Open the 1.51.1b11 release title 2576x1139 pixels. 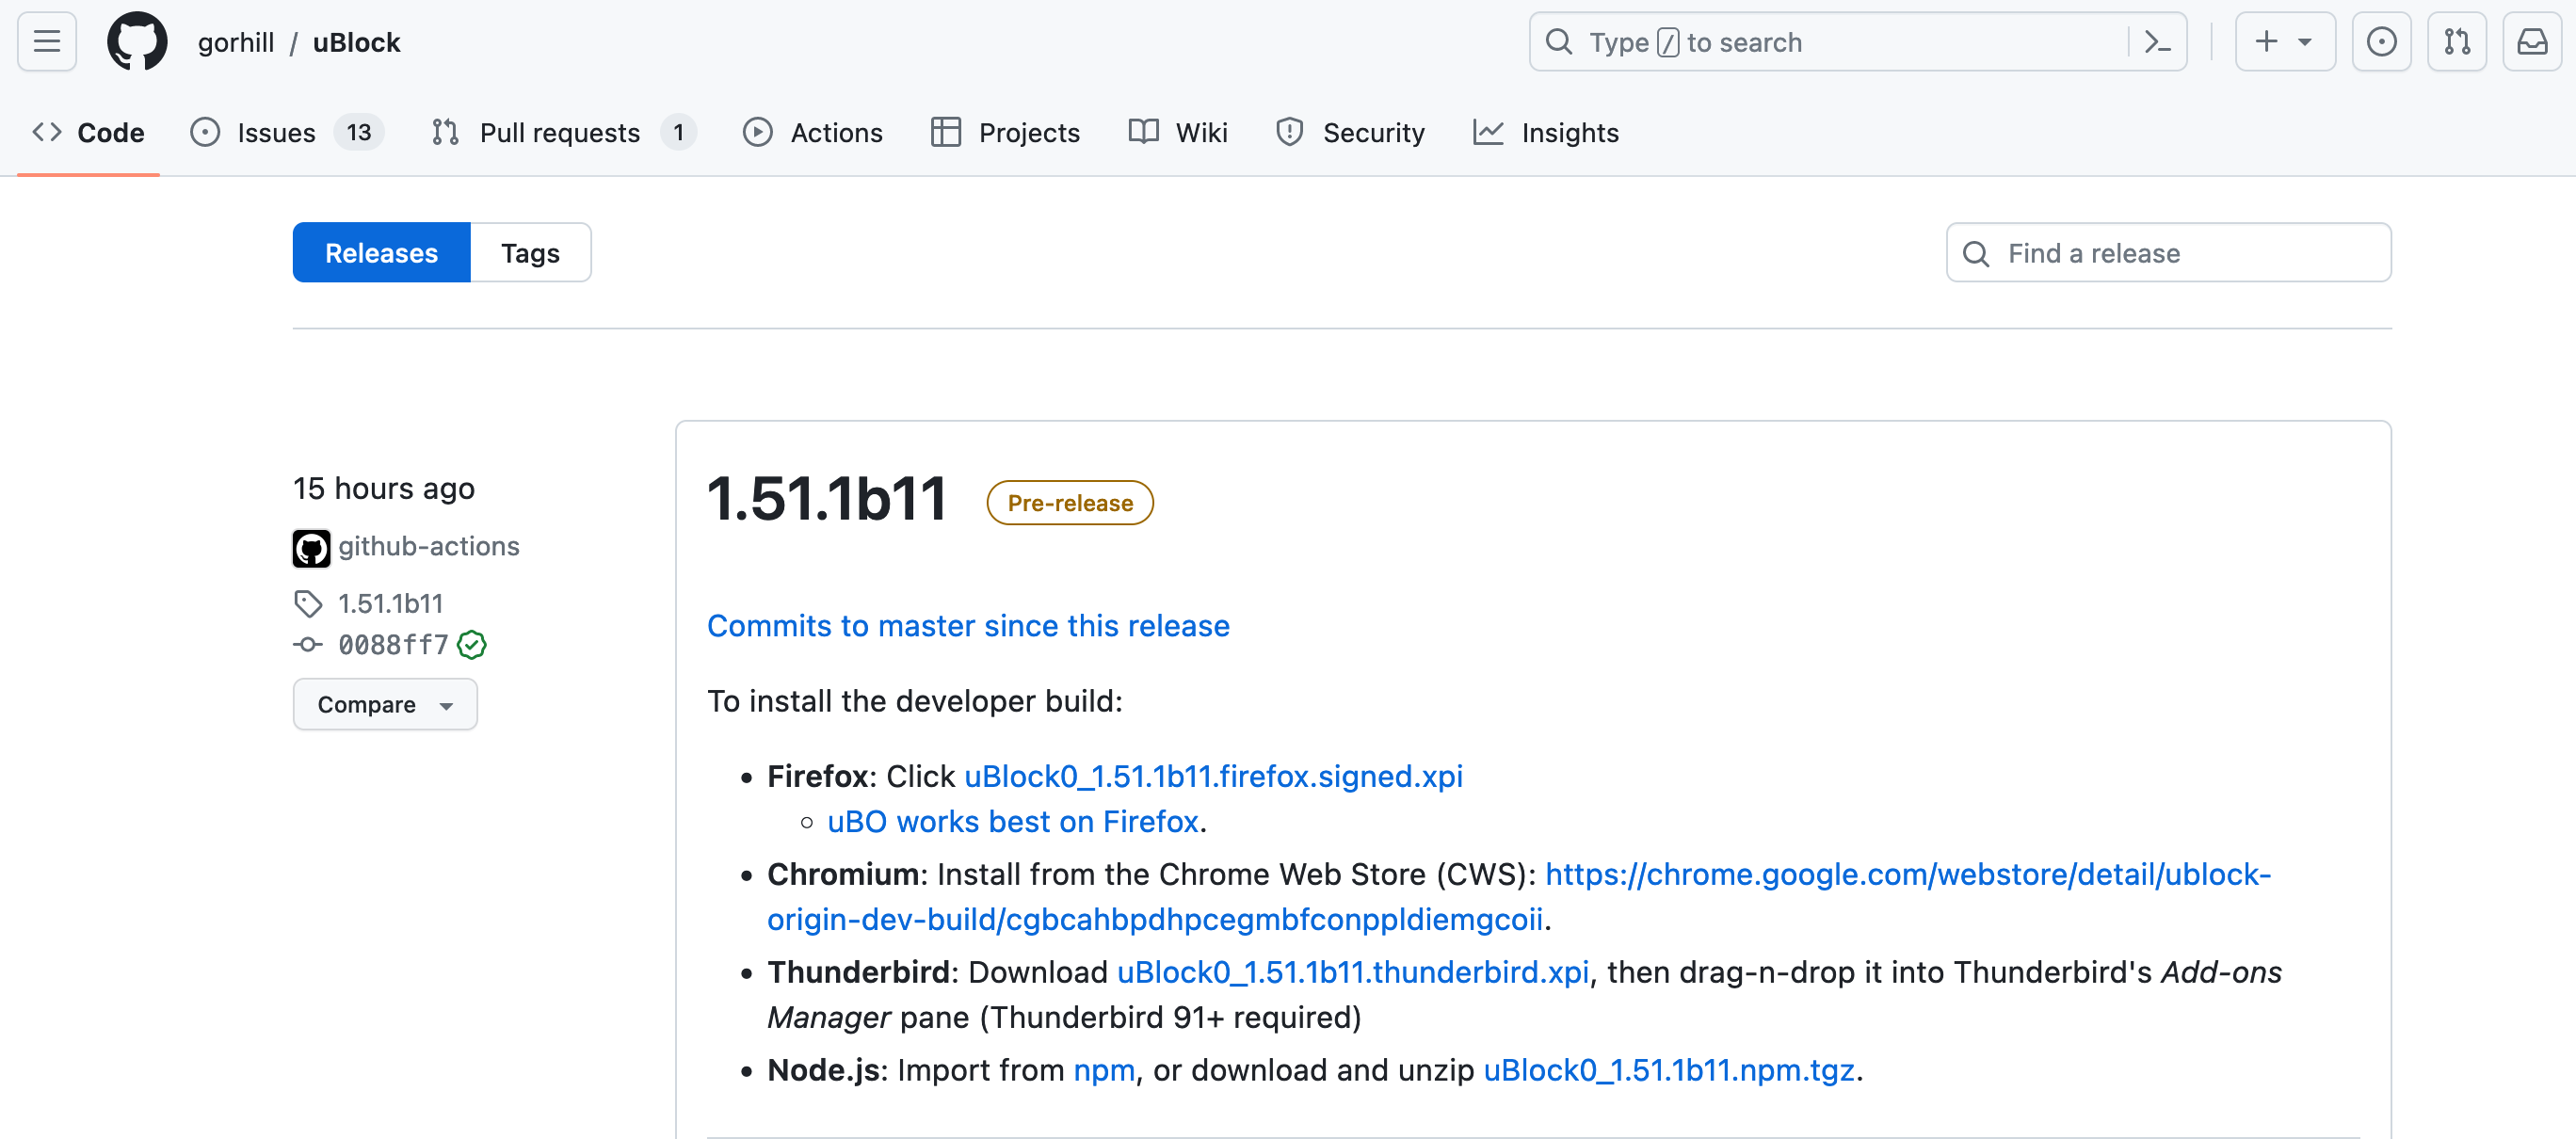click(827, 498)
